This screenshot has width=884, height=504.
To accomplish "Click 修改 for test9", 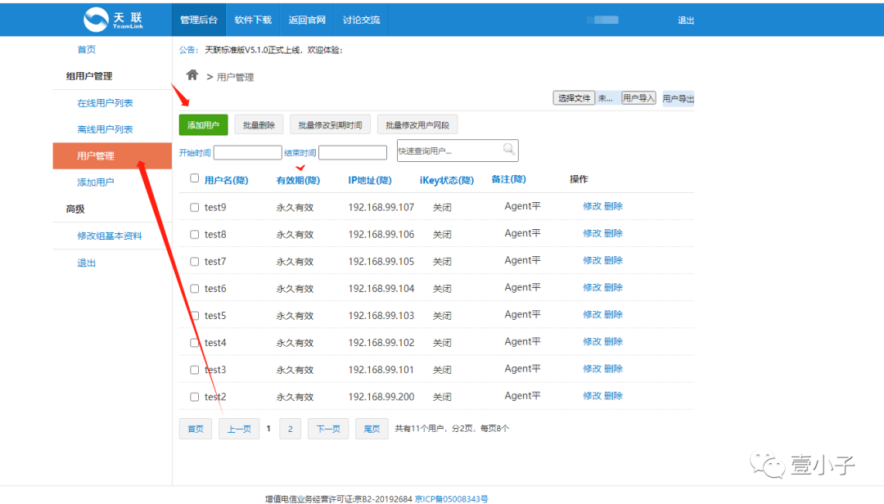I will [592, 206].
